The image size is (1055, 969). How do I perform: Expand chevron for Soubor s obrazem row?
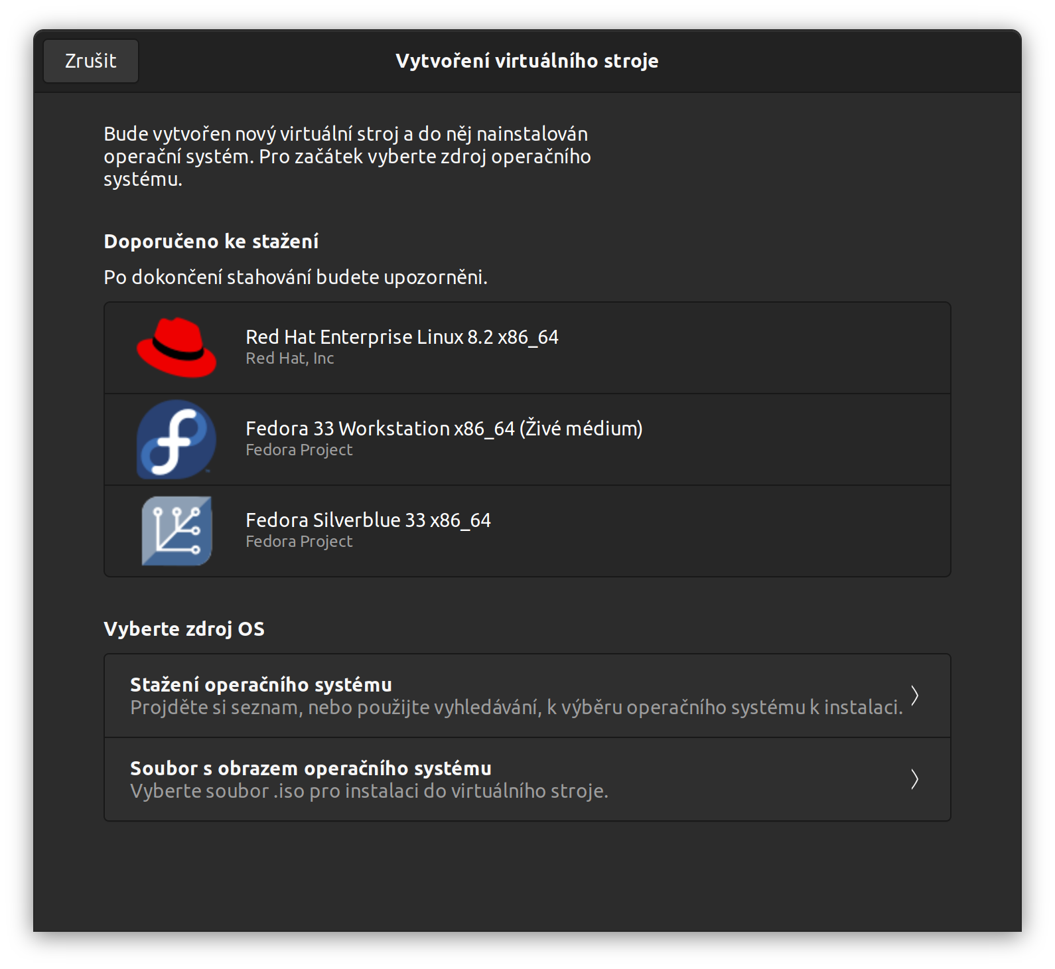[914, 779]
